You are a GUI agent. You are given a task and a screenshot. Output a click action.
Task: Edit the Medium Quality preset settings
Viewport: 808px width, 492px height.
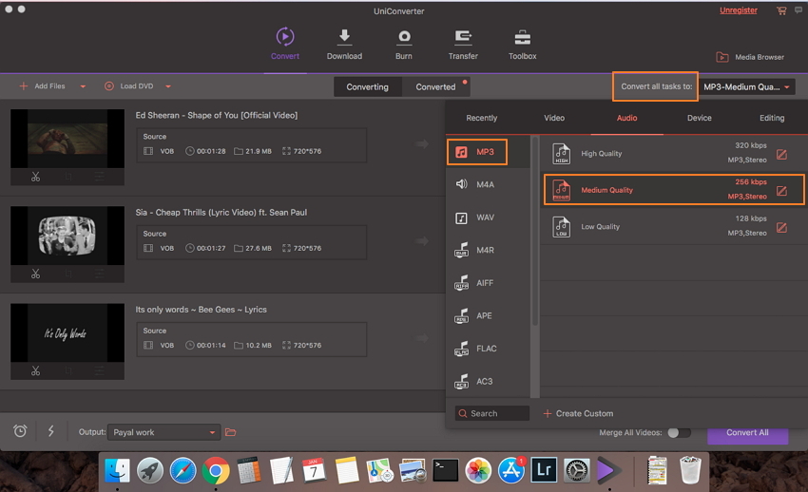(x=781, y=191)
